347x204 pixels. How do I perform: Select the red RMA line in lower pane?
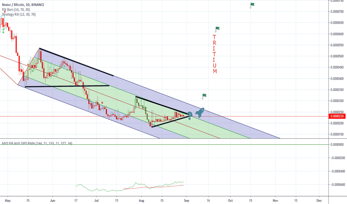tap(154, 187)
